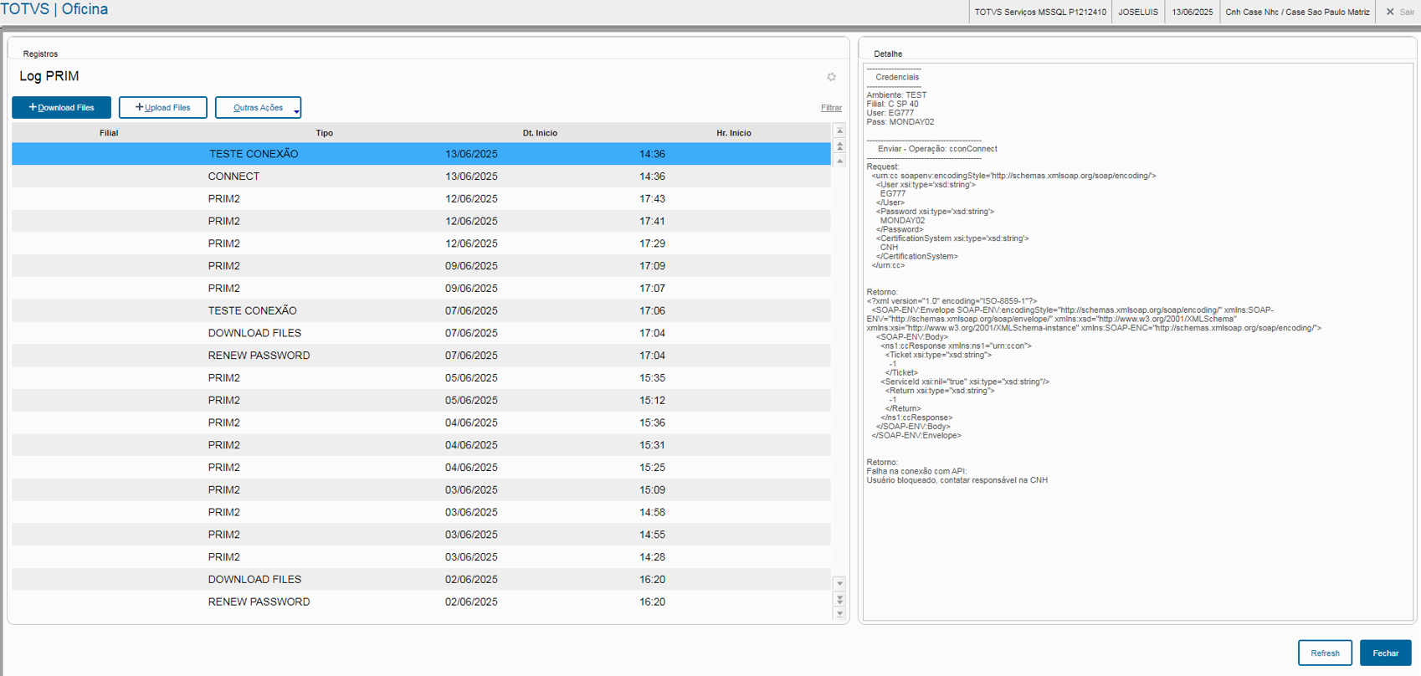Image resolution: width=1421 pixels, height=676 pixels.
Task: Page up using the double-up arrow
Action: [x=839, y=146]
